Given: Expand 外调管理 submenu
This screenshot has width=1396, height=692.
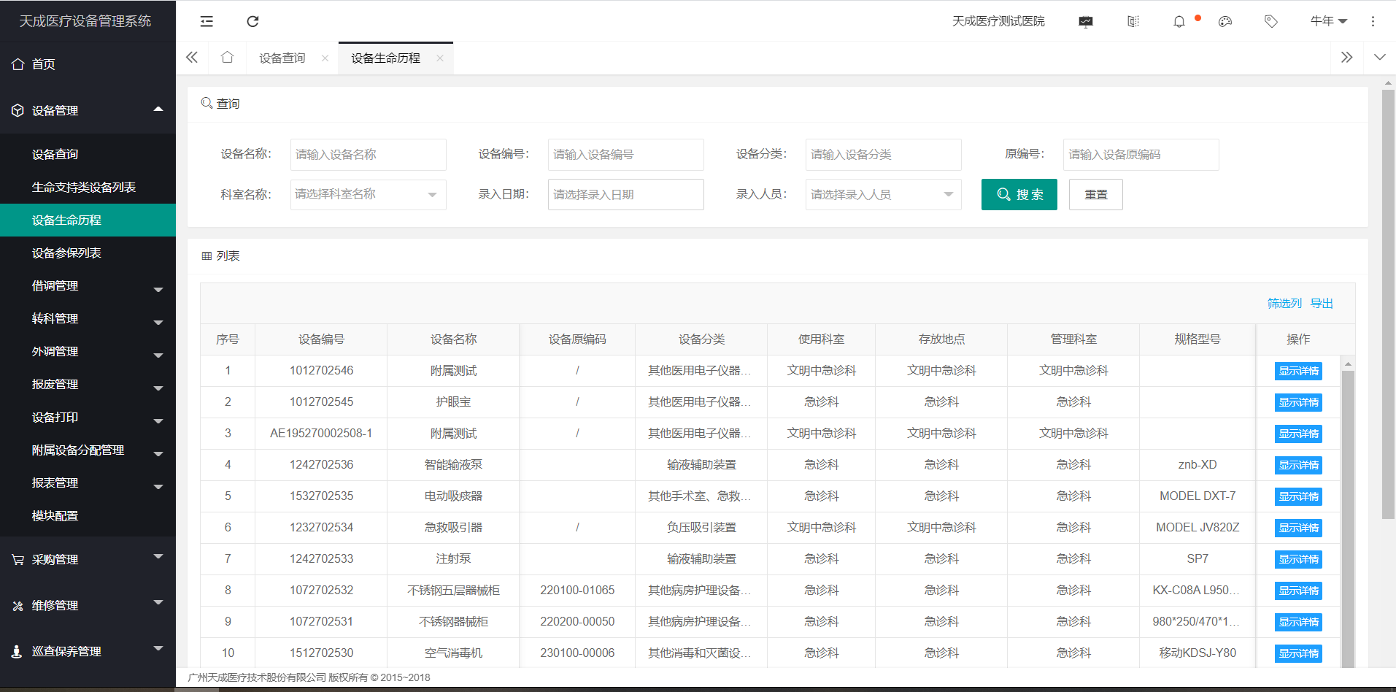Looking at the screenshot, I should [x=88, y=351].
